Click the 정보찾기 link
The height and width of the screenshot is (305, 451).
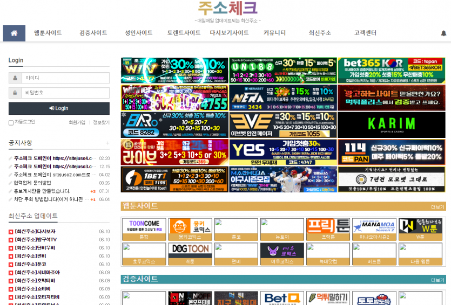pos(101,122)
